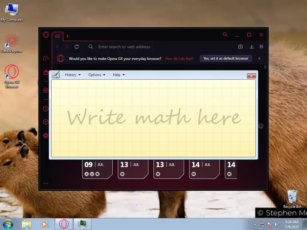Open the volume speaker tray icon
The image size is (307, 230).
coord(277,224)
